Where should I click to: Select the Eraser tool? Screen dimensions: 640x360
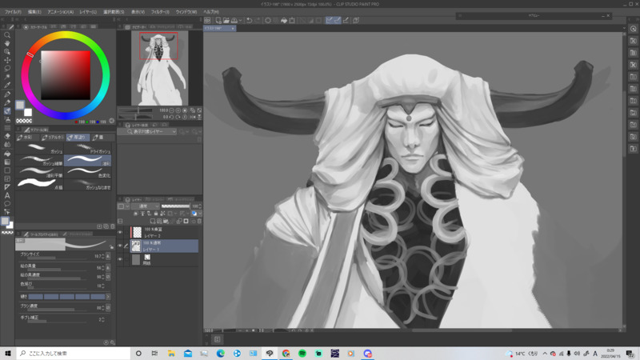click(x=7, y=136)
